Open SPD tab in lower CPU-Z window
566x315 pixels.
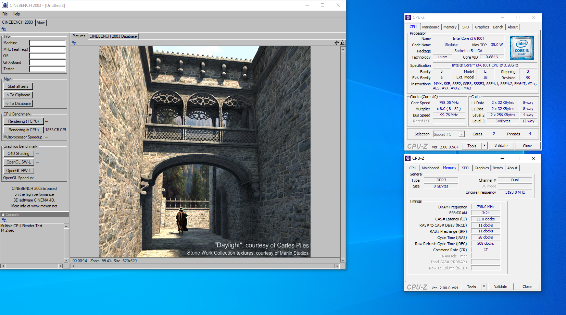(465, 168)
